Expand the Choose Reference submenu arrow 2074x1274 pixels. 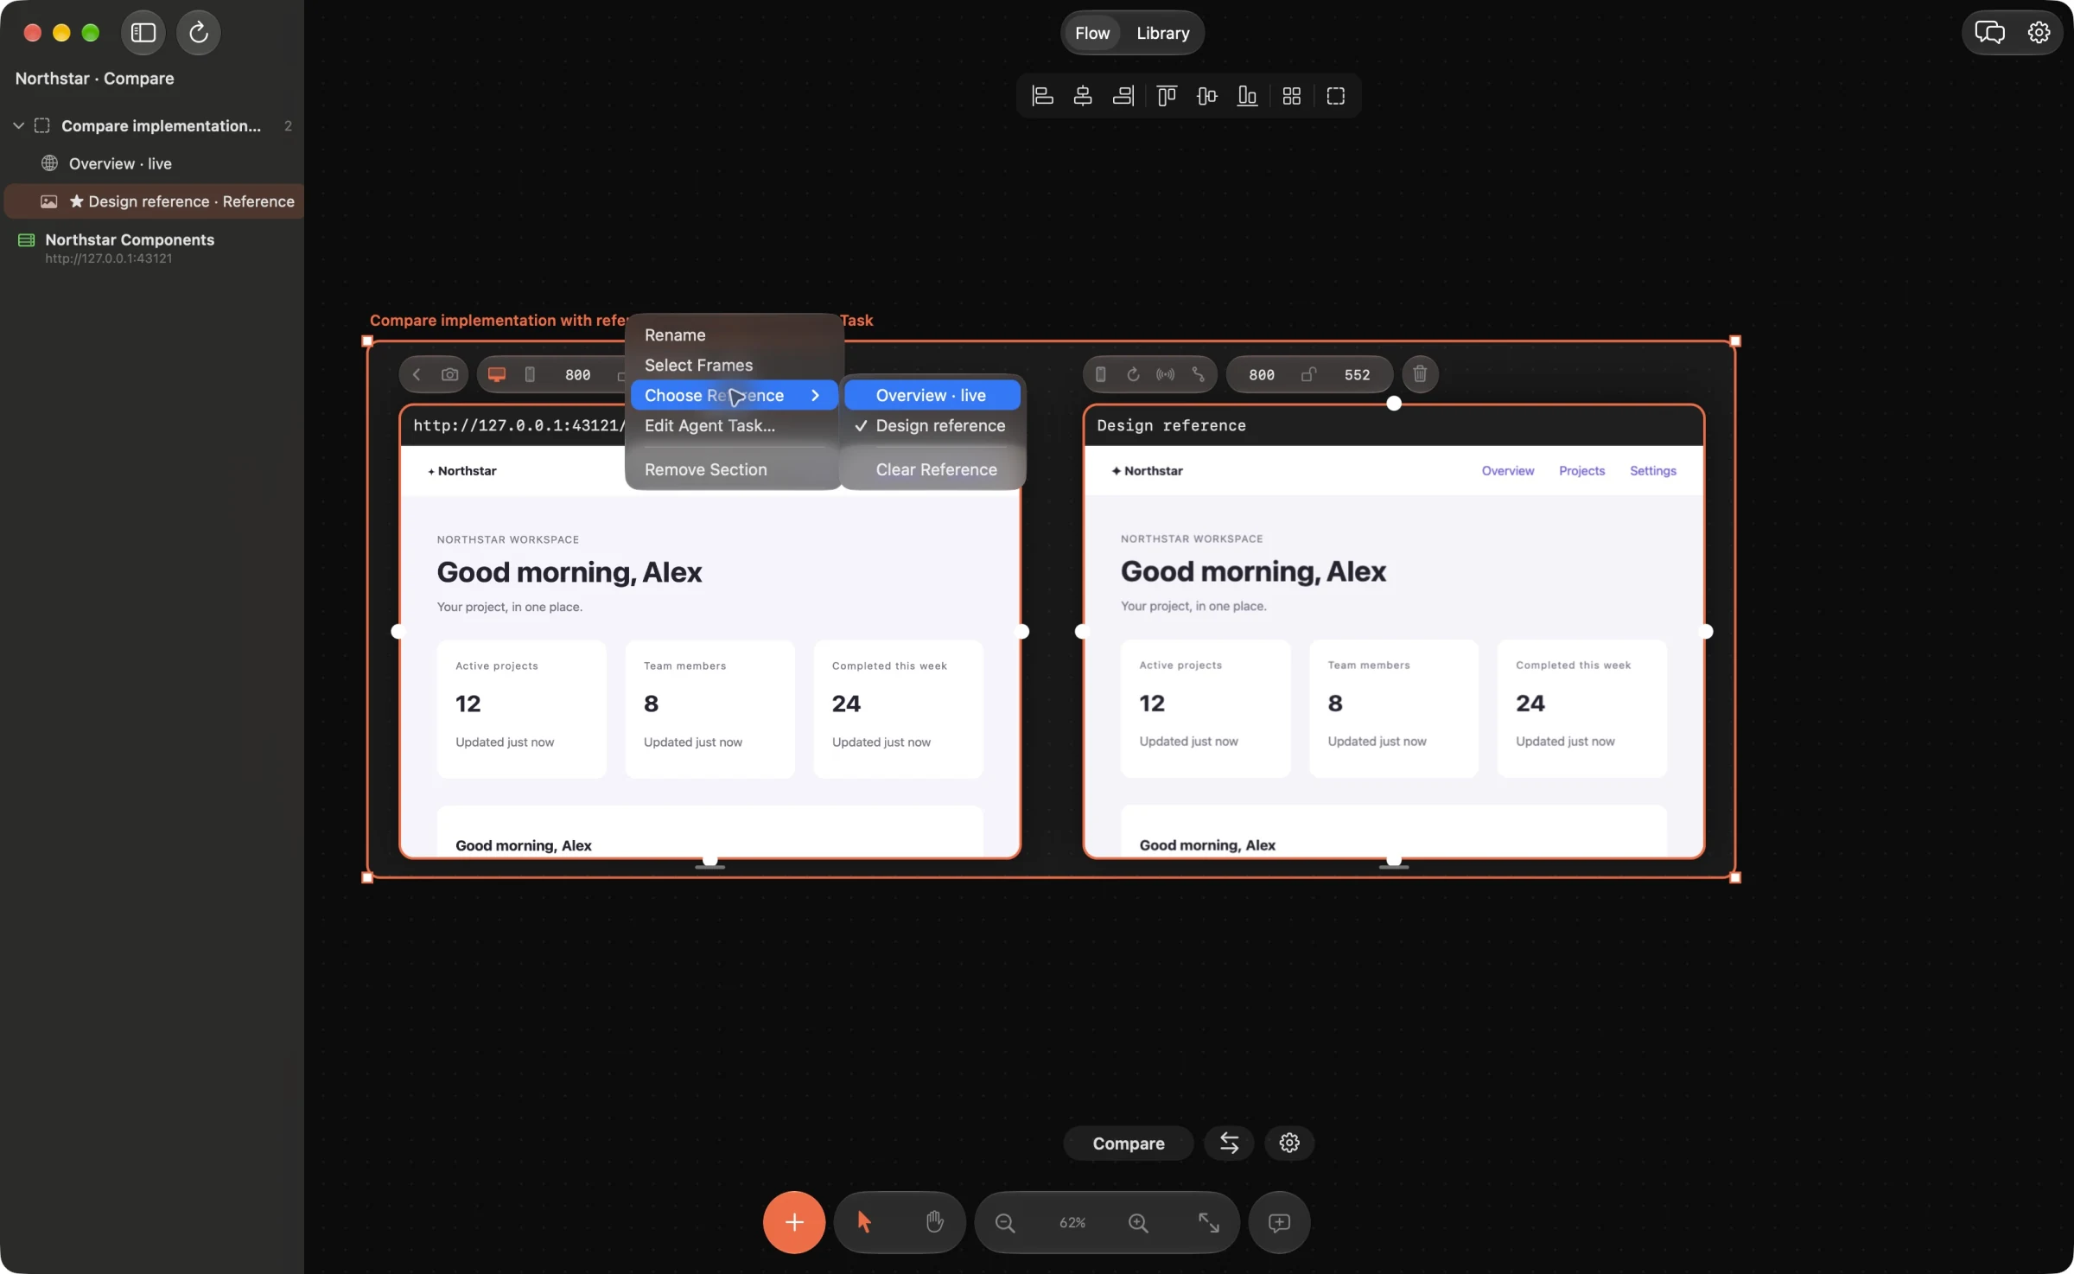(x=815, y=395)
